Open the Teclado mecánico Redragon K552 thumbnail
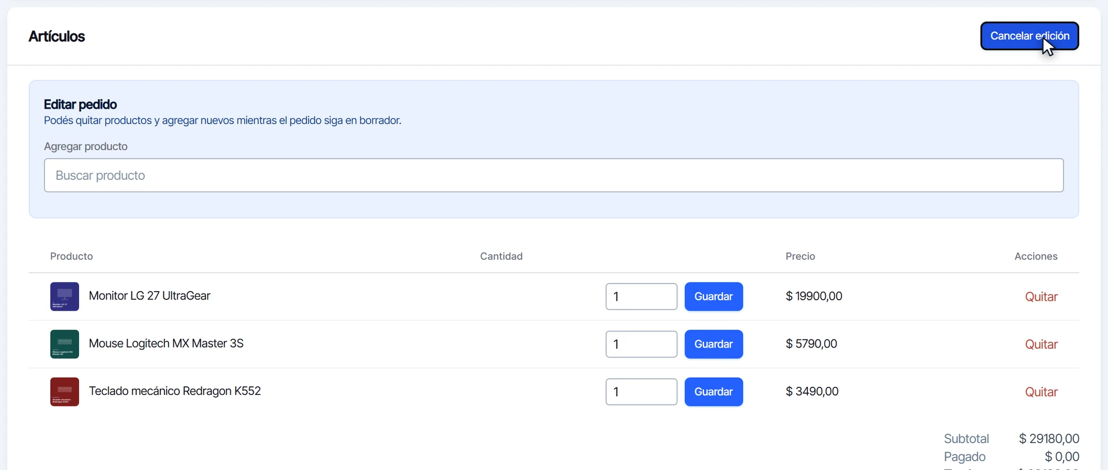The height and width of the screenshot is (470, 1108). (65, 391)
